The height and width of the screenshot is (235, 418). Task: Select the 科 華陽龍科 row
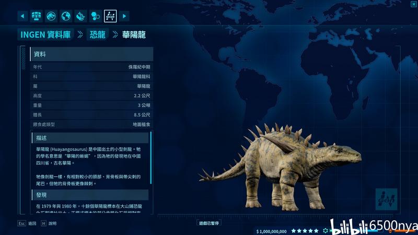coord(92,76)
